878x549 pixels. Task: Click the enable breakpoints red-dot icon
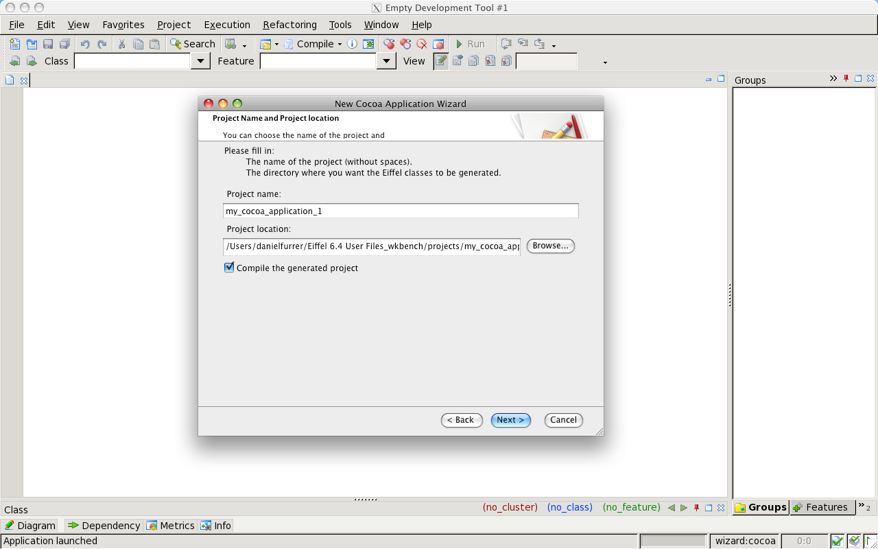[389, 44]
